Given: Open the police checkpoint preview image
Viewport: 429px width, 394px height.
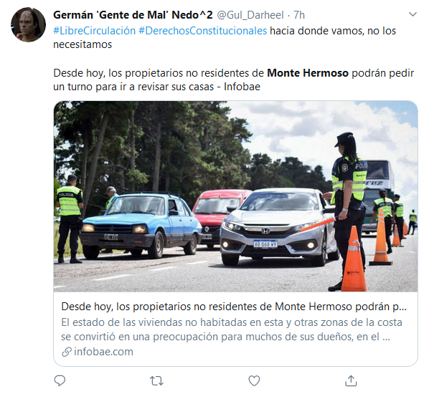Looking at the screenshot, I should pos(235,196).
